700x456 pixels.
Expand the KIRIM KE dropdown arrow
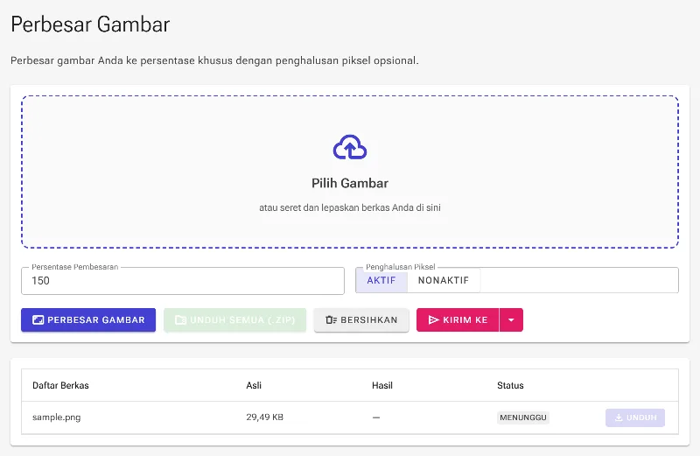coord(511,319)
